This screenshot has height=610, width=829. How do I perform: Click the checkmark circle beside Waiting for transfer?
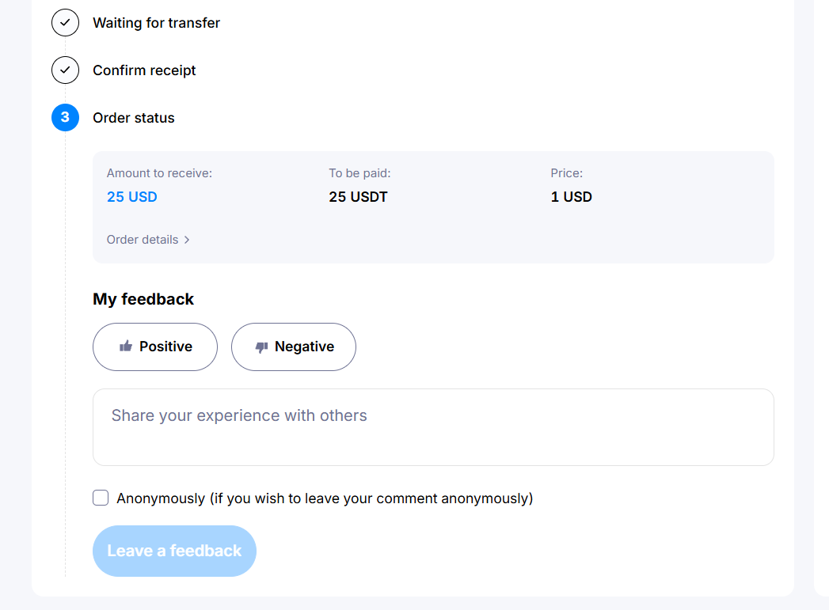pyautogui.click(x=65, y=23)
